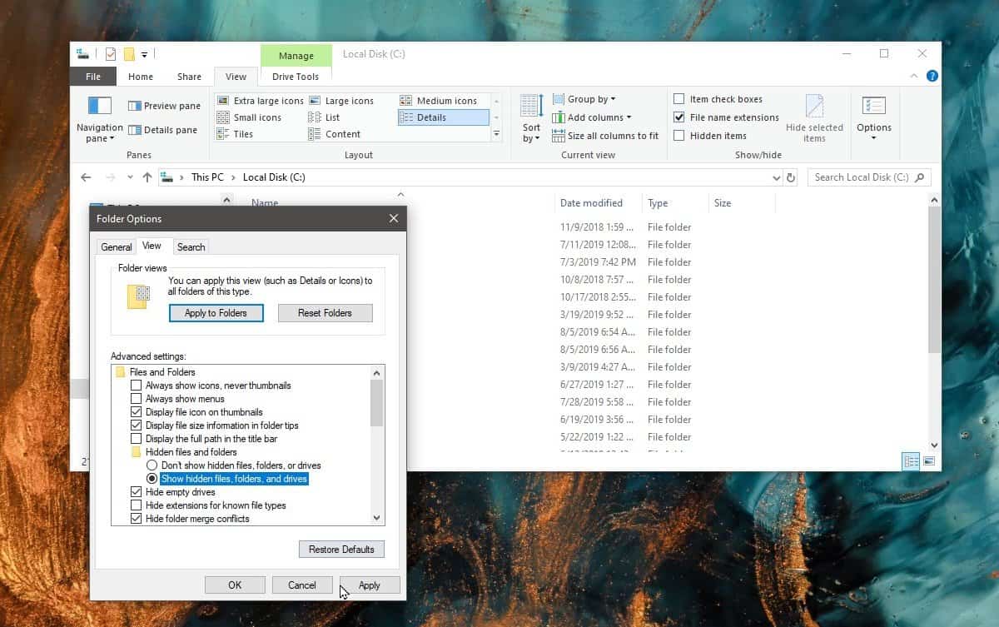Check Display the full path in title bar
This screenshot has width=999, height=627.
[137, 439]
